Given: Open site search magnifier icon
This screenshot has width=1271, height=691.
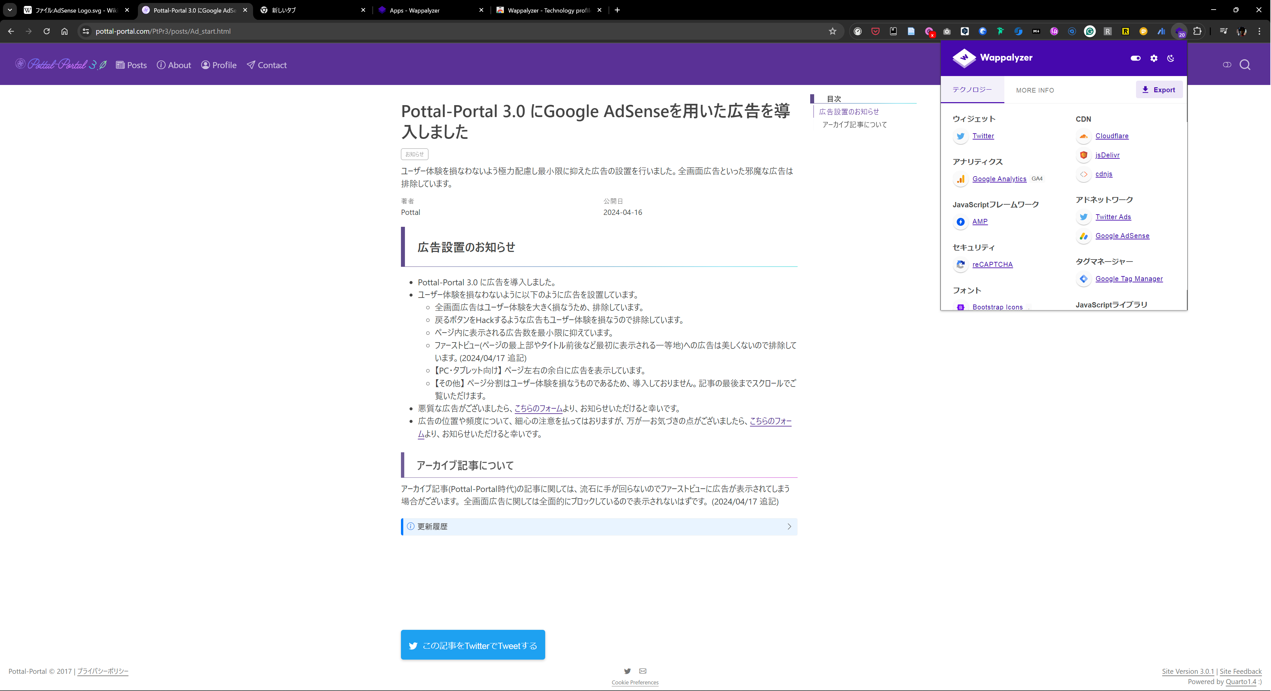Looking at the screenshot, I should click(x=1245, y=65).
